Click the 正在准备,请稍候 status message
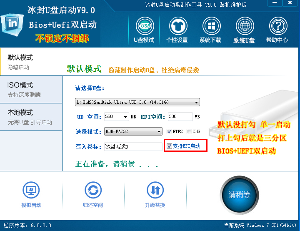Viewport: 300px width, 231px height. pyautogui.click(x=117, y=164)
